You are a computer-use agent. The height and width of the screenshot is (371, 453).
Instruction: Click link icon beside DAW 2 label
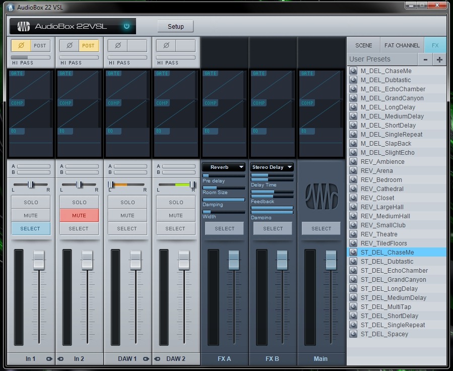[157, 359]
